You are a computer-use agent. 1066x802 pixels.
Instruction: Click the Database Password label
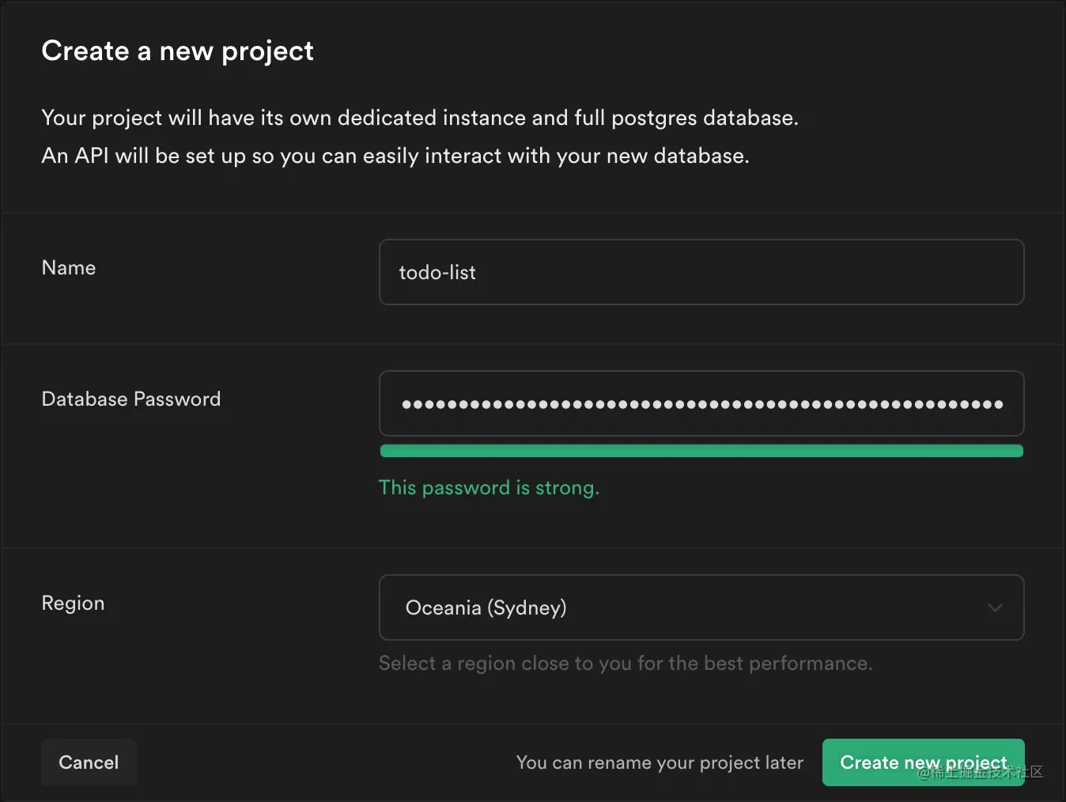(130, 399)
